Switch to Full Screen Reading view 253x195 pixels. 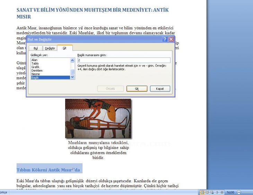(207, 192)
